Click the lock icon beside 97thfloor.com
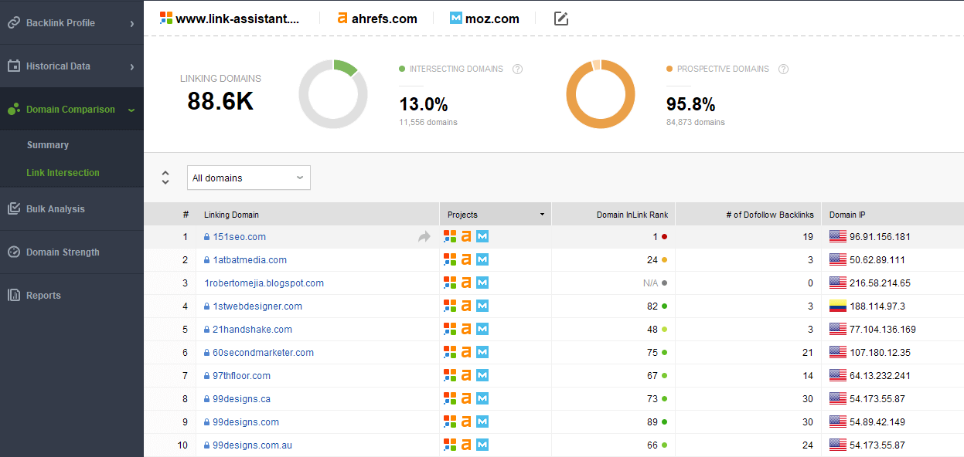This screenshot has width=964, height=457. click(x=207, y=376)
